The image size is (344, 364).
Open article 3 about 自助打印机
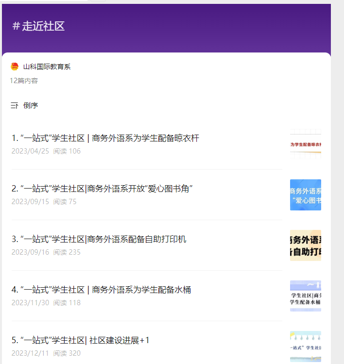click(99, 239)
